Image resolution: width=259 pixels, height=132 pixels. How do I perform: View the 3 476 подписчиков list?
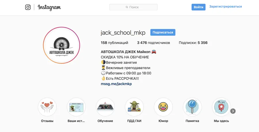click(153, 43)
